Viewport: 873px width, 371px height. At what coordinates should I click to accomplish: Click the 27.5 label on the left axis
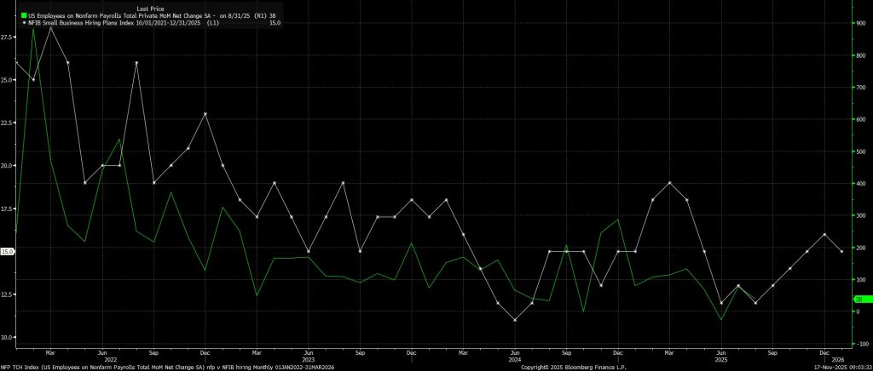point(7,37)
